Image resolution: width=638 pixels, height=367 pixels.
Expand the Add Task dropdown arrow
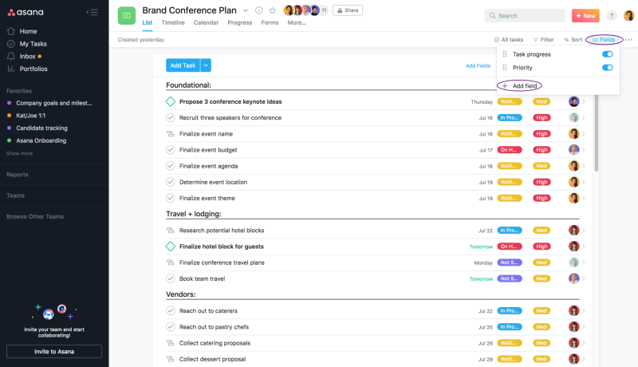[206, 65]
